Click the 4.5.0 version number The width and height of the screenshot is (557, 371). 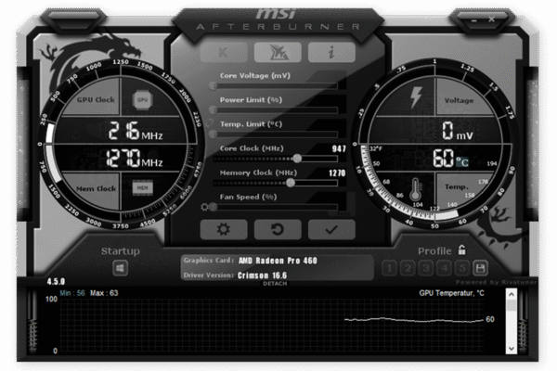pyautogui.click(x=56, y=282)
